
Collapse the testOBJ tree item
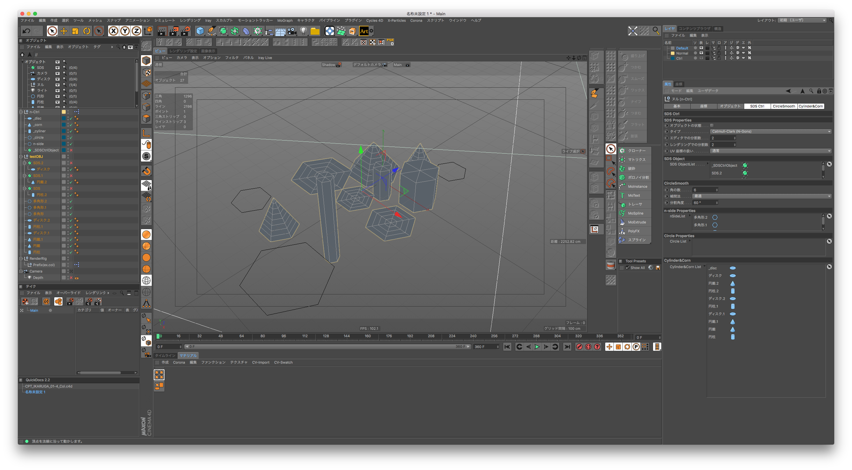coord(21,157)
